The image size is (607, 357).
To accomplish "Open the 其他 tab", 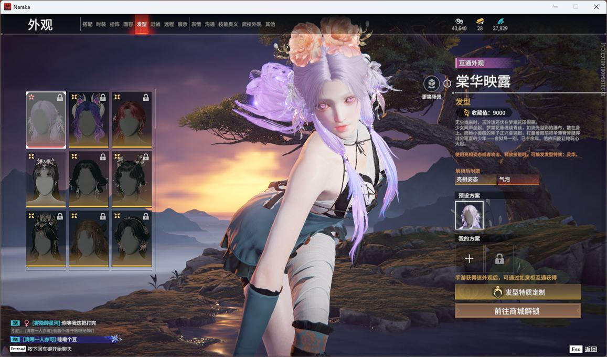I will click(x=270, y=24).
